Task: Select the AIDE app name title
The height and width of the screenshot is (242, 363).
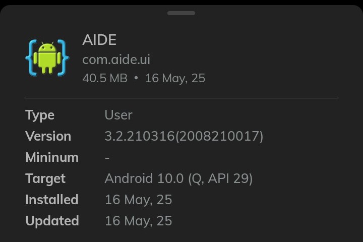Action: (99, 40)
